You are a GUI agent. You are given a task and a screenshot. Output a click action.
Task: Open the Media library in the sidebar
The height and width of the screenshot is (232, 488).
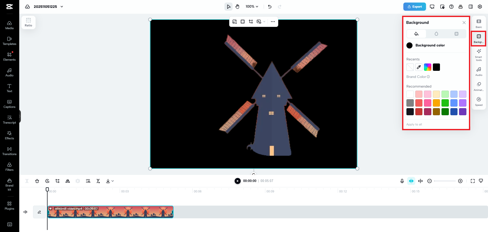(9, 25)
